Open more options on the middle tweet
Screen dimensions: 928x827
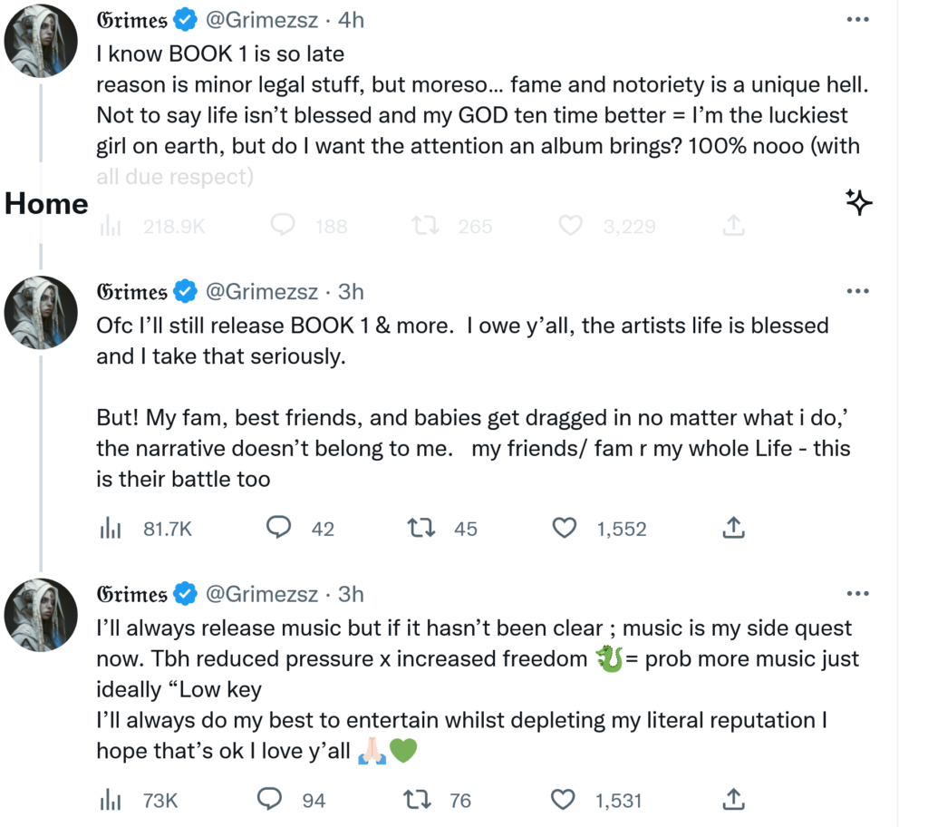856,291
